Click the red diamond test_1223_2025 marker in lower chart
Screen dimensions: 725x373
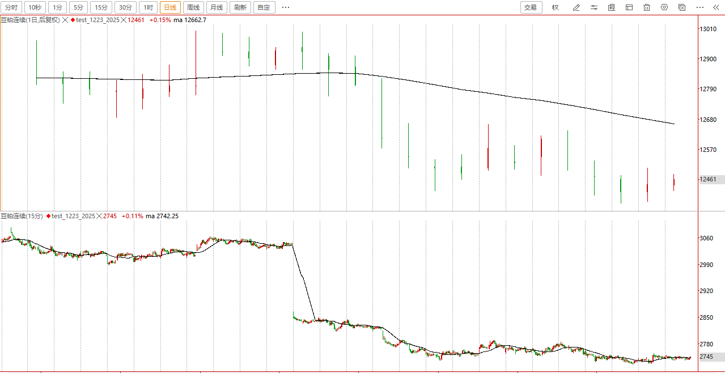(49, 216)
